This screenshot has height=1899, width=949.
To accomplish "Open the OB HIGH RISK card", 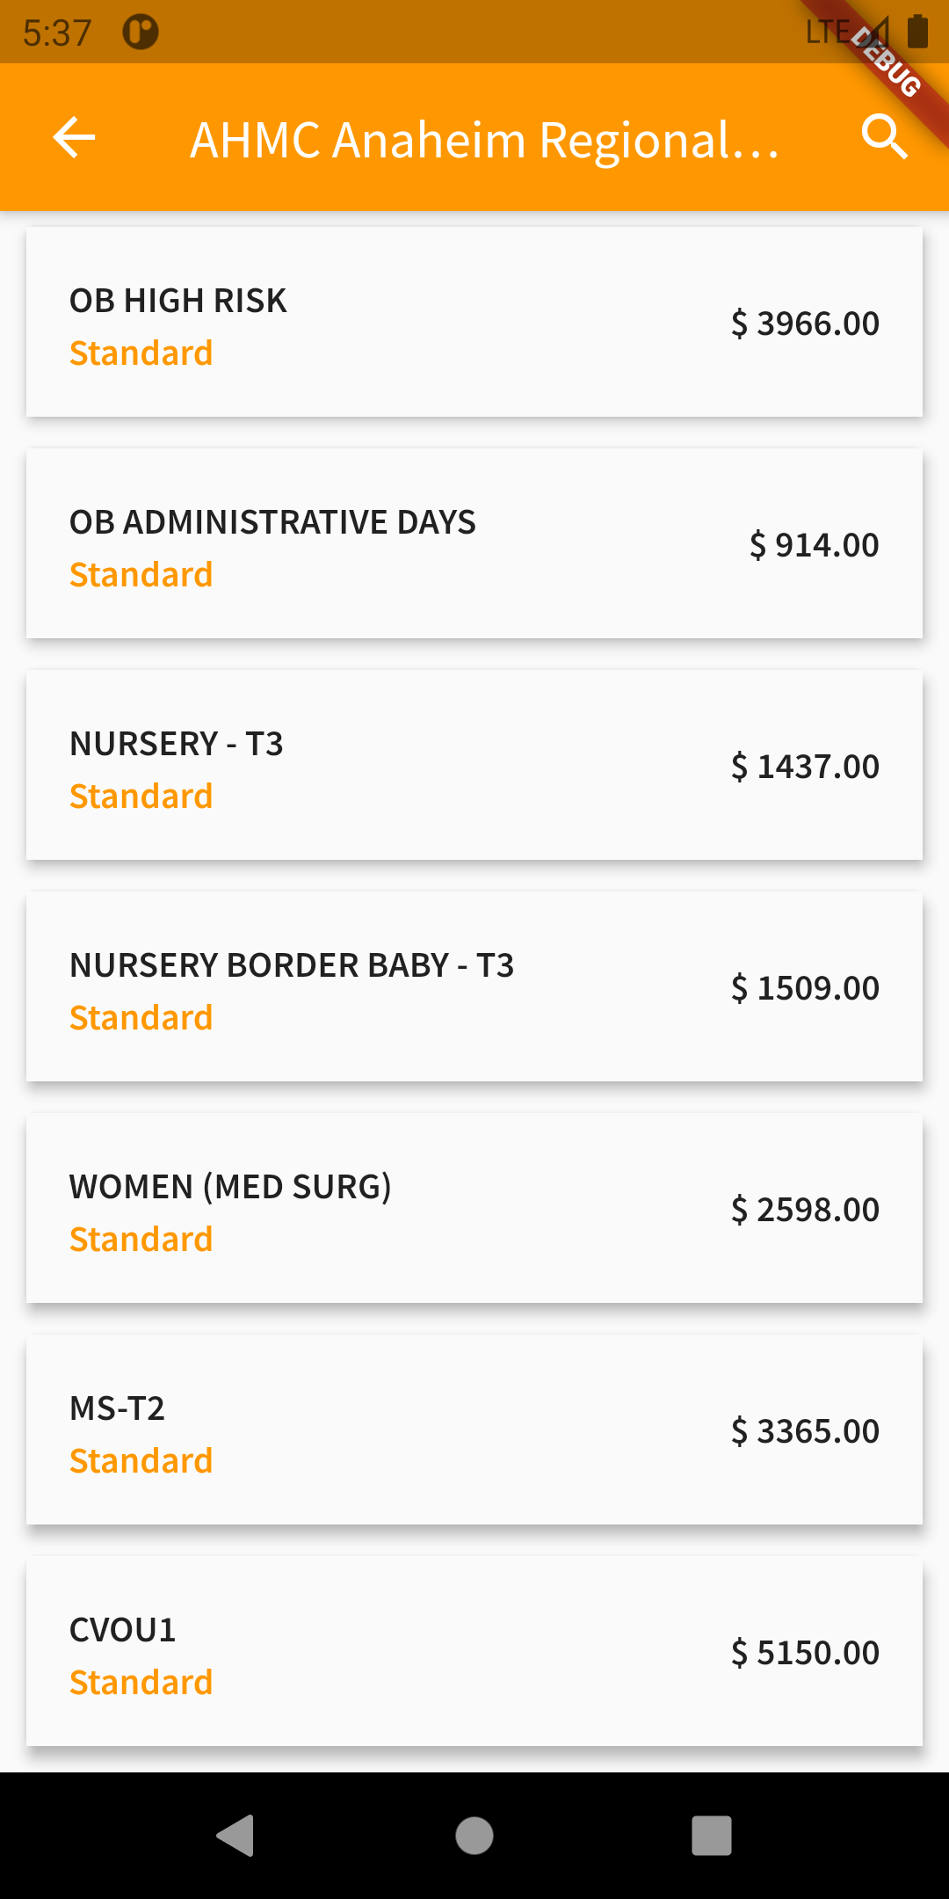I will [474, 322].
